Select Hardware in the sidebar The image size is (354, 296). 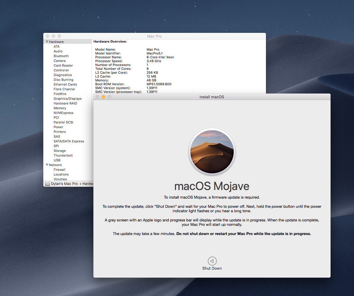click(56, 42)
